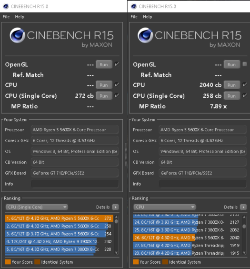Run CPU Single Core test, left window
This screenshot has height=269, width=250.
[x=104, y=96]
